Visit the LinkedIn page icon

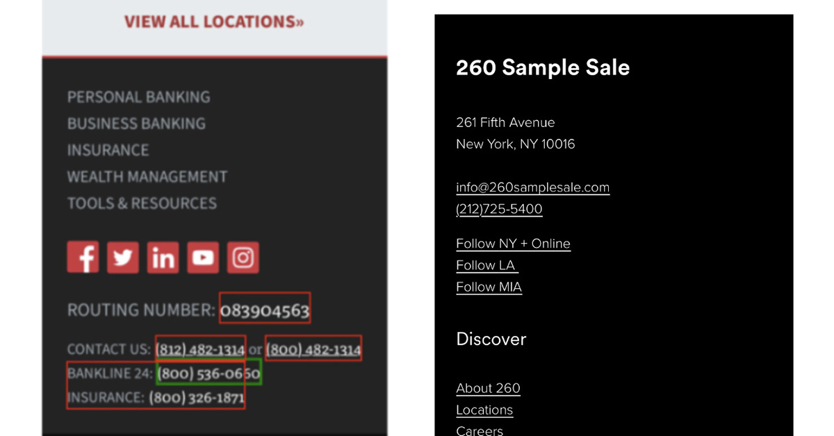tap(163, 258)
